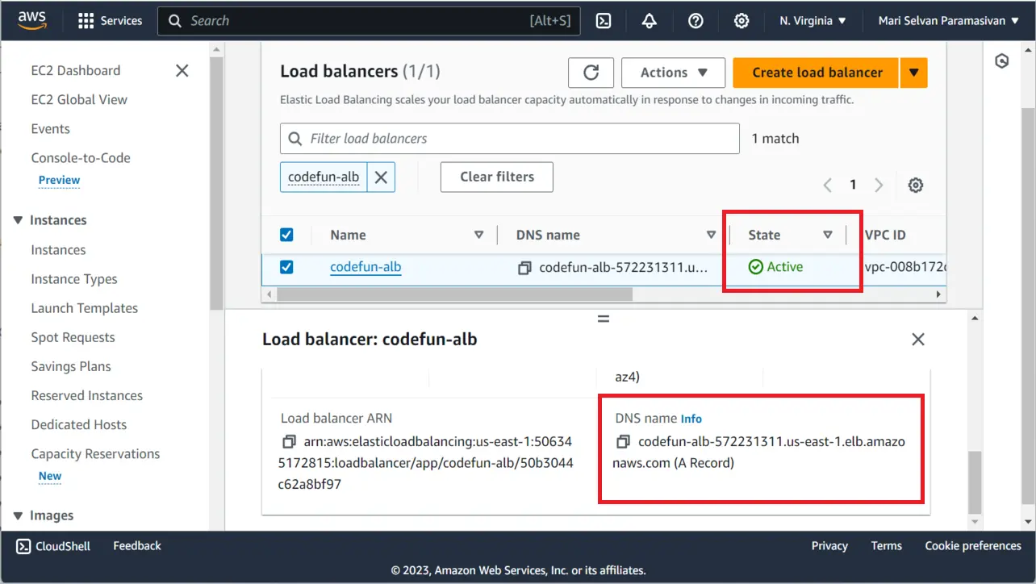Sort by the State column

click(x=827, y=235)
